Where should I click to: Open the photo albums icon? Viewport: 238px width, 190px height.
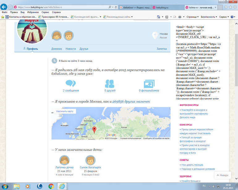(x=149, y=84)
